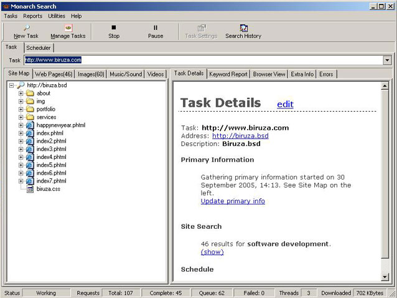Click the img folder icon
The width and height of the screenshot is (397, 298).
click(x=30, y=101)
